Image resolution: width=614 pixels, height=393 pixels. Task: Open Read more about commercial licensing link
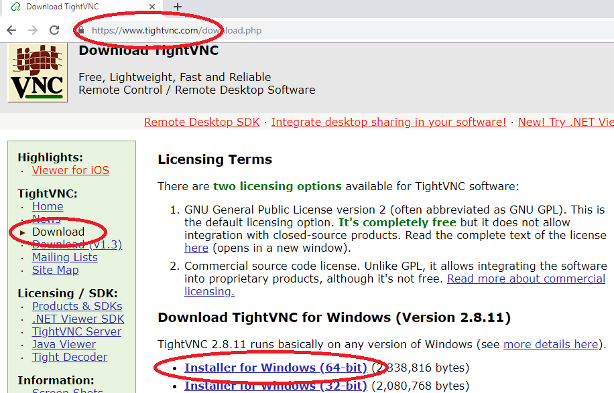coord(526,279)
